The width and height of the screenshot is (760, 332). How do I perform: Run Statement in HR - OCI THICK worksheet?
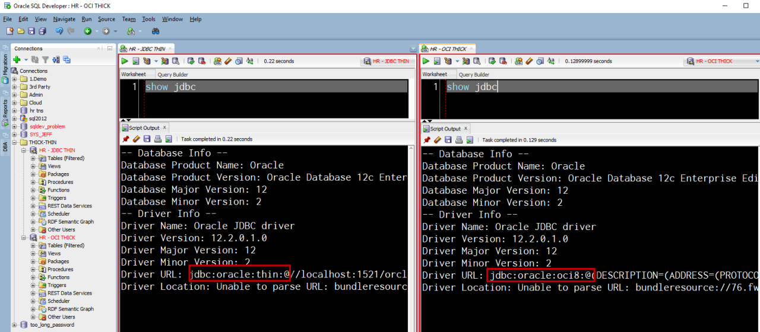pyautogui.click(x=426, y=61)
